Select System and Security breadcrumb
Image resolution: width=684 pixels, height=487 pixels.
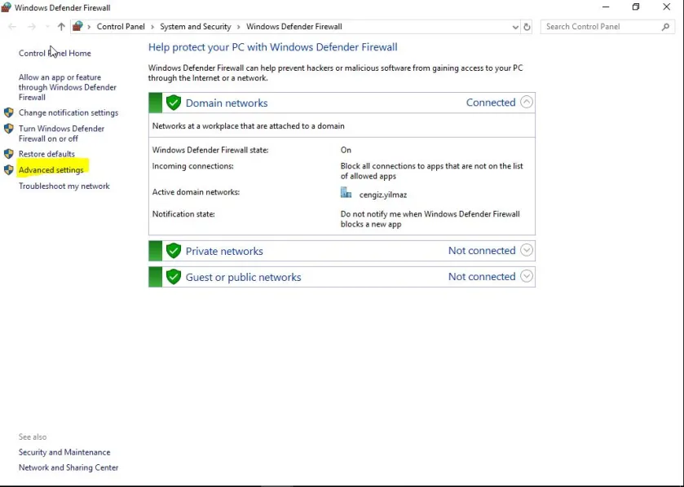click(195, 27)
